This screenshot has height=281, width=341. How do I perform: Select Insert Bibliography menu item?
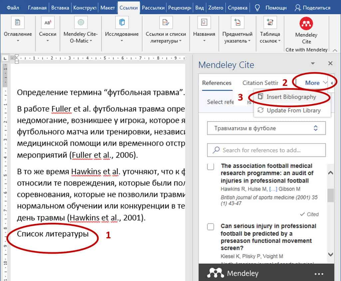[292, 97]
